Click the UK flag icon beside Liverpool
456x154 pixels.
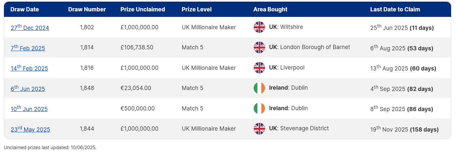[259, 68]
